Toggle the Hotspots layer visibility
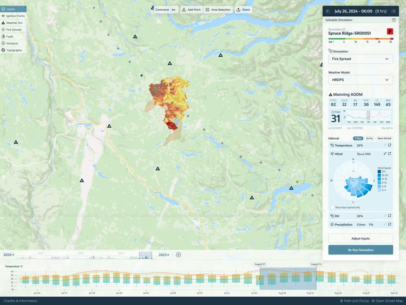The width and height of the screenshot is (406, 305). [x=13, y=43]
